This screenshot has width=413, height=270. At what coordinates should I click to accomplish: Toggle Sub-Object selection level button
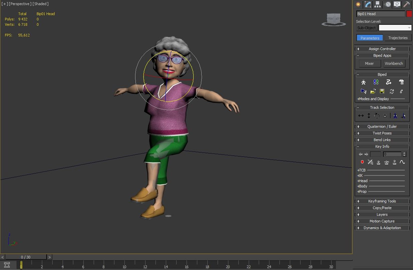point(366,28)
